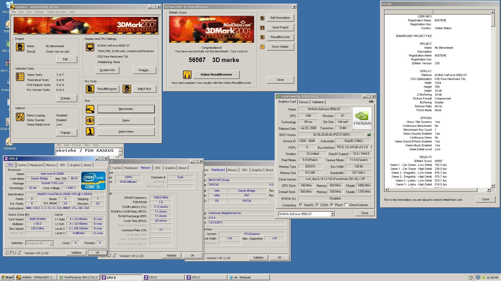Click the Show Details button
The image size is (501, 281).
coord(280,47)
